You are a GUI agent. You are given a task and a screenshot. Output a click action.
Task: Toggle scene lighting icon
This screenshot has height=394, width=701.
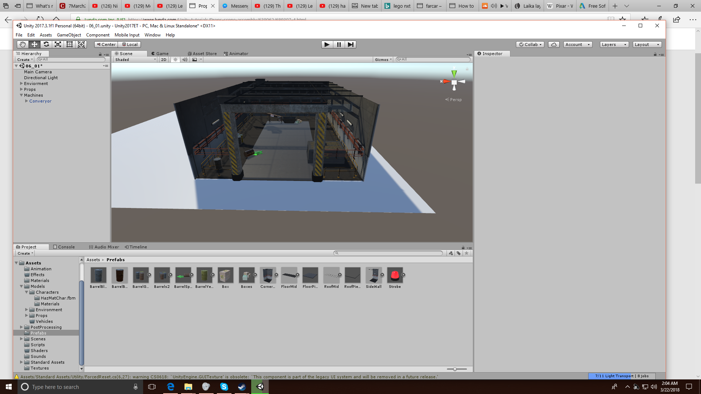coord(175,59)
